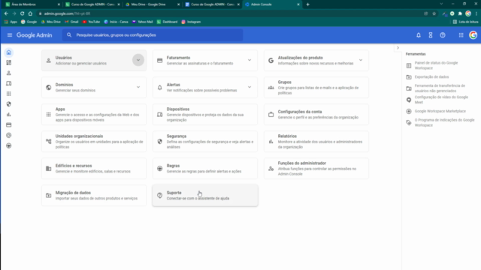481x270 pixels.
Task: Open Apps grid icon in left sidebar
Action: (8, 94)
